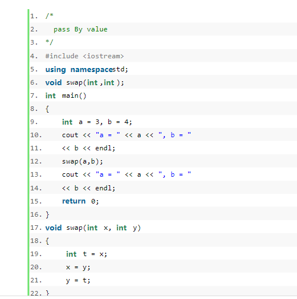Select the 'using' keyword on line 5
This screenshot has height=299, width=297.
coord(55,69)
